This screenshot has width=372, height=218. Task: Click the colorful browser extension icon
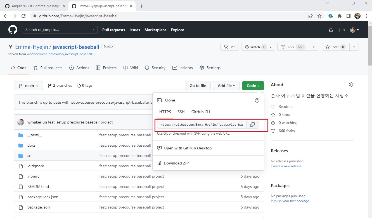click(x=331, y=16)
